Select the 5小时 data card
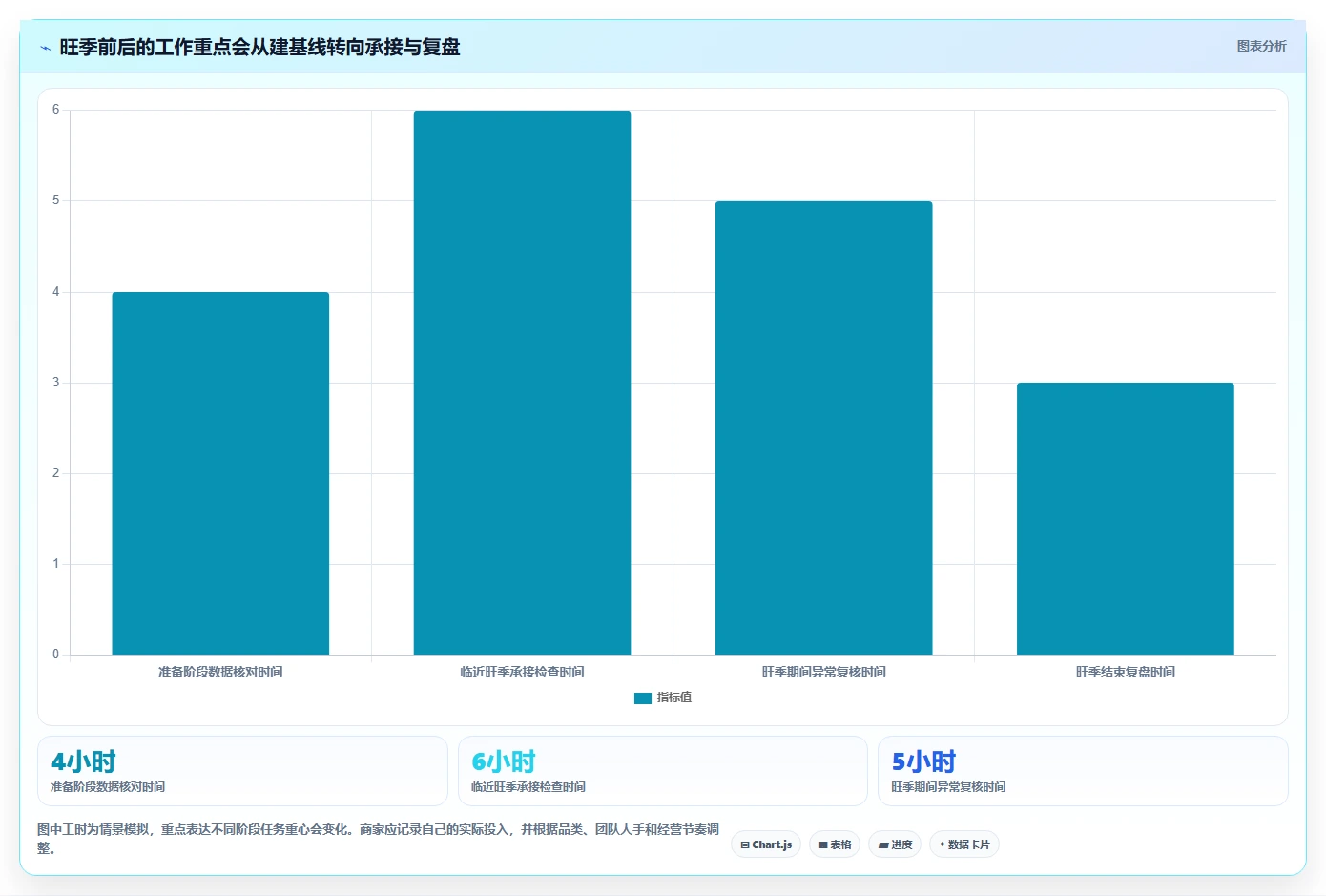 [1083, 771]
